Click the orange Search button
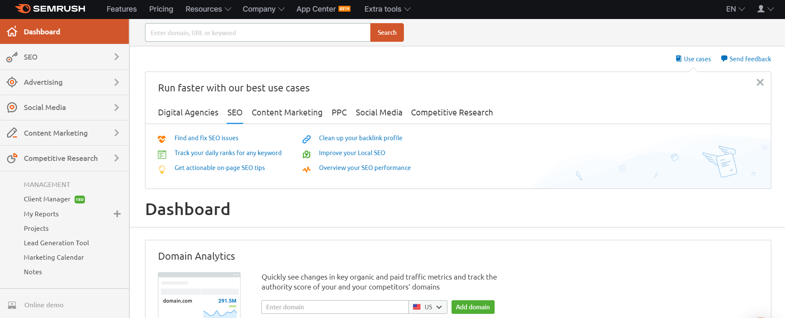The image size is (785, 318). (387, 32)
